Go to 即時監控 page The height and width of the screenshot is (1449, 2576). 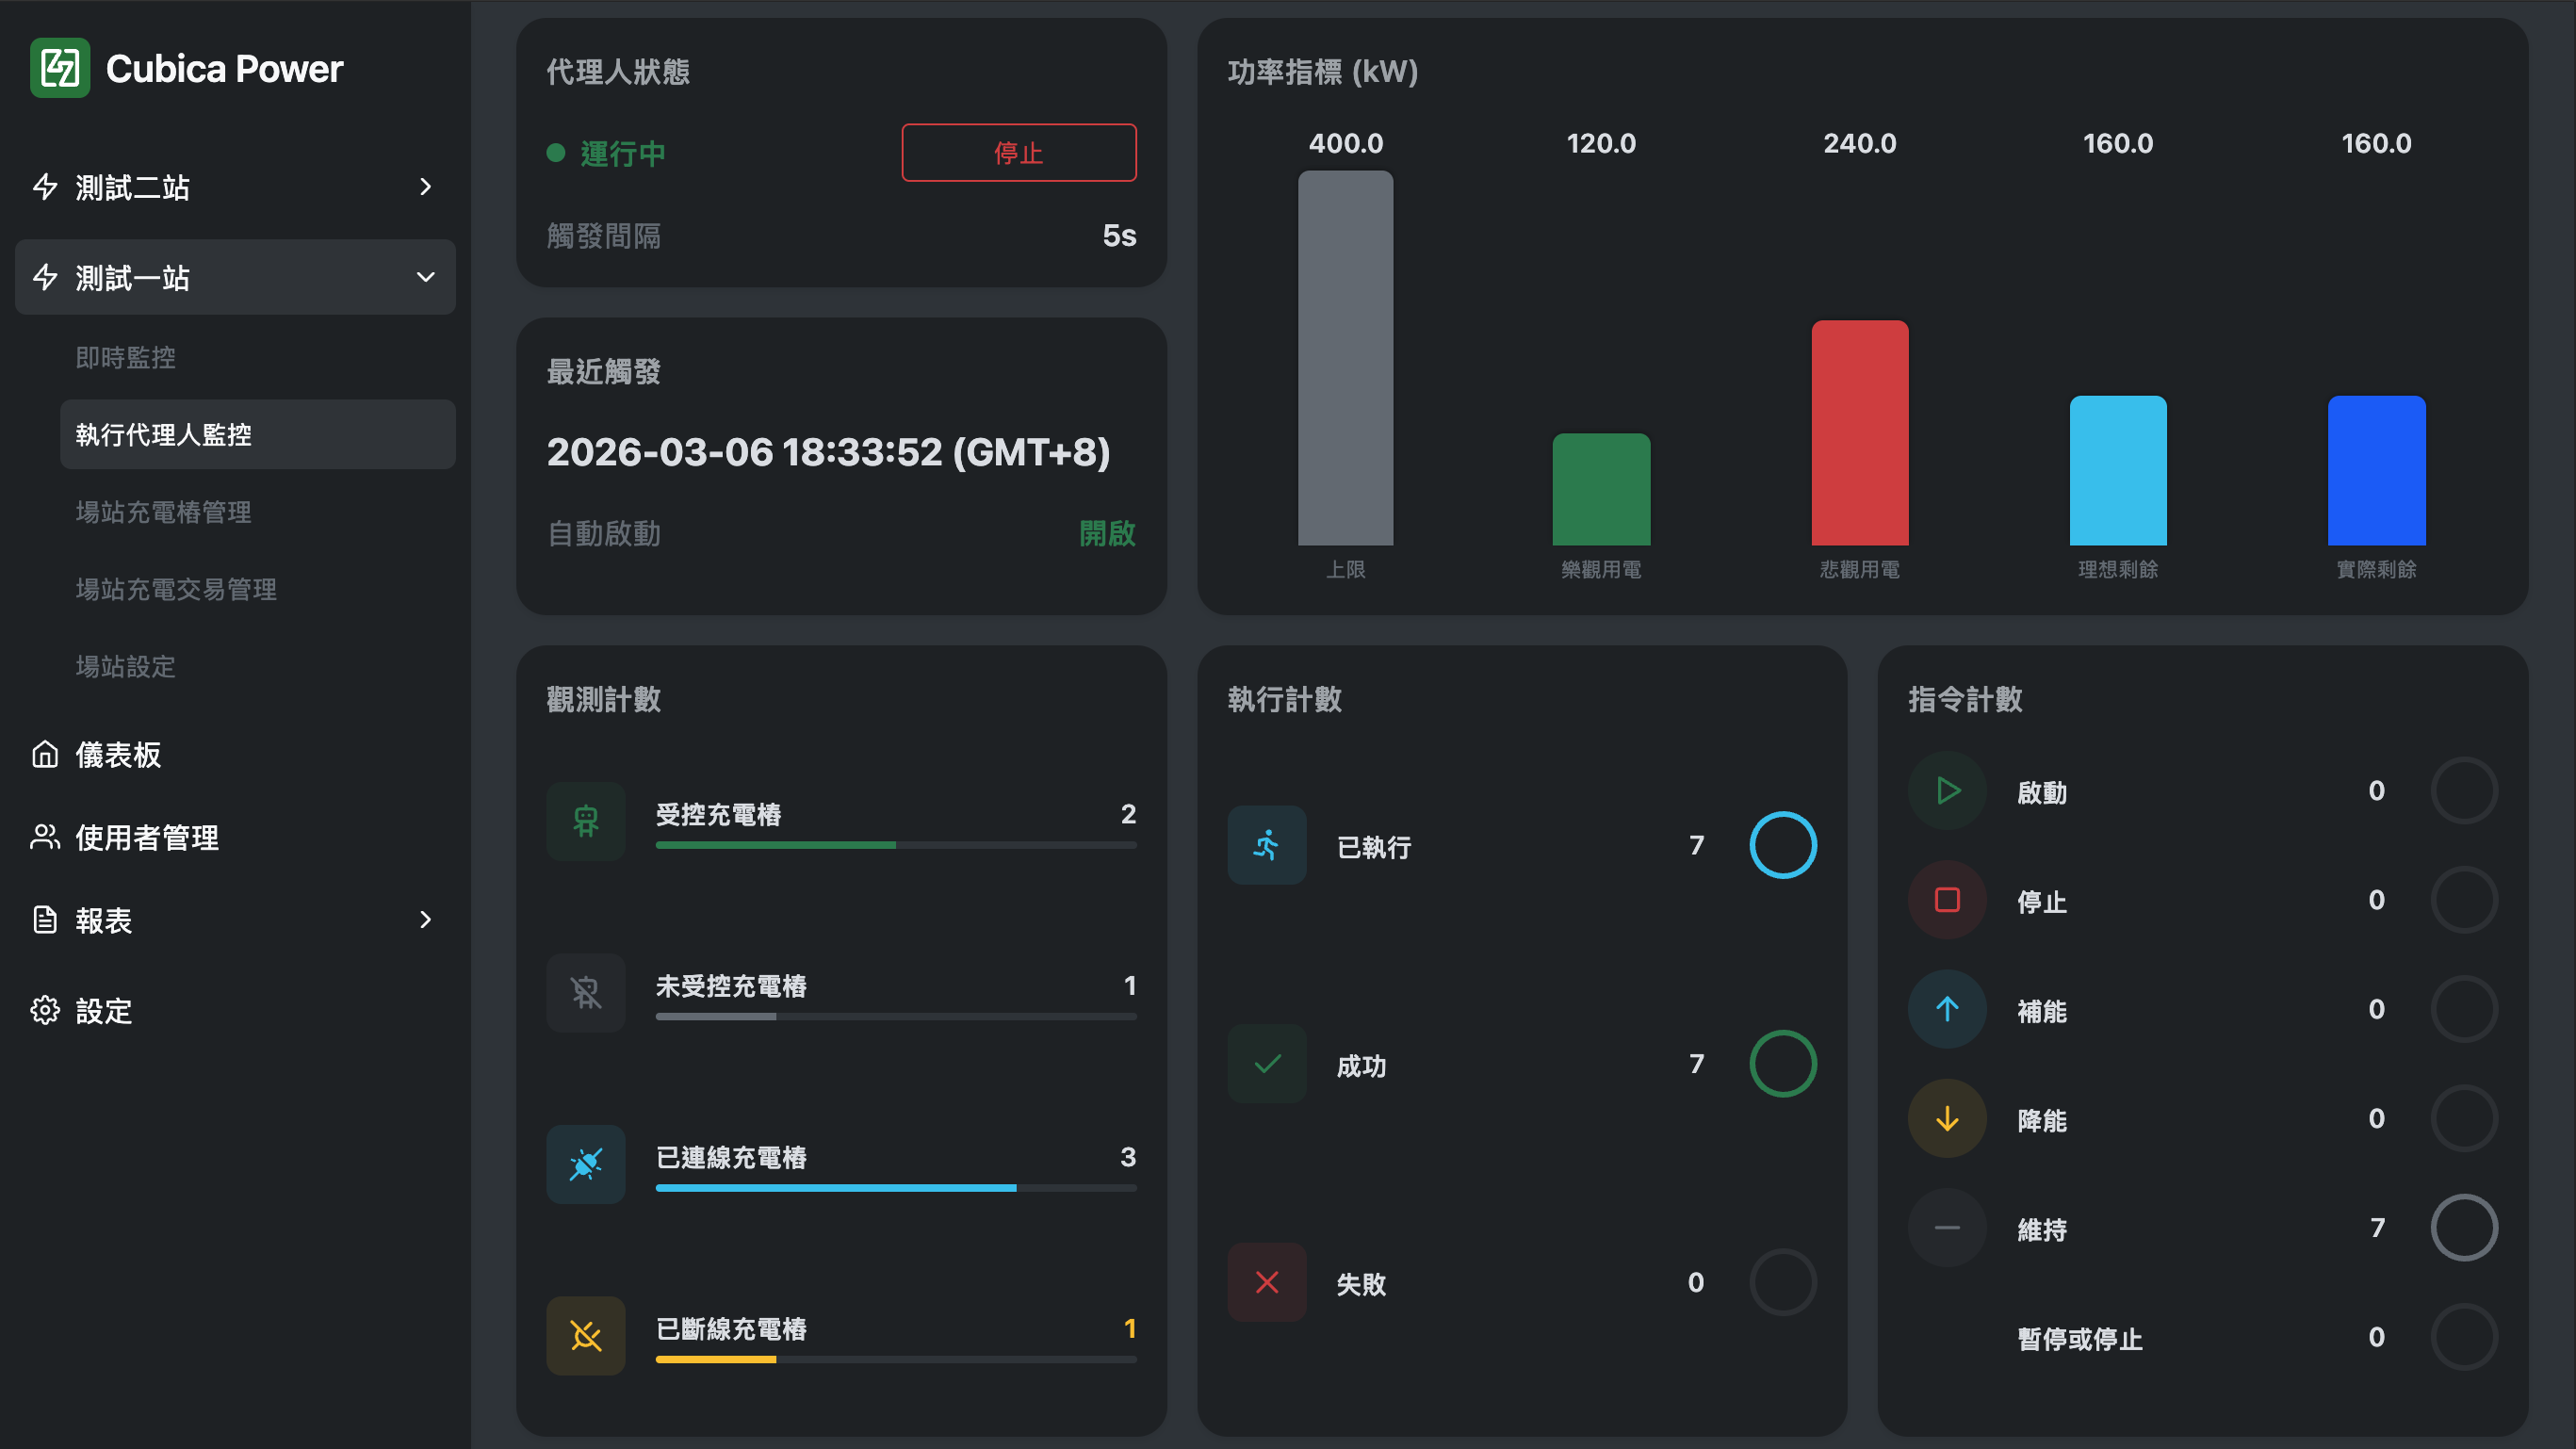tap(126, 357)
